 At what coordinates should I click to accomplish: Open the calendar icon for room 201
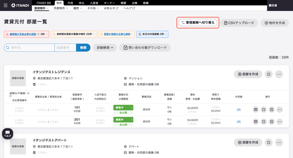point(256,122)
